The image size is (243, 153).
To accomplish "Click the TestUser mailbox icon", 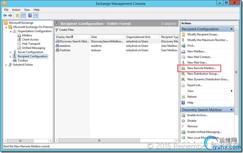I will click(57, 50).
